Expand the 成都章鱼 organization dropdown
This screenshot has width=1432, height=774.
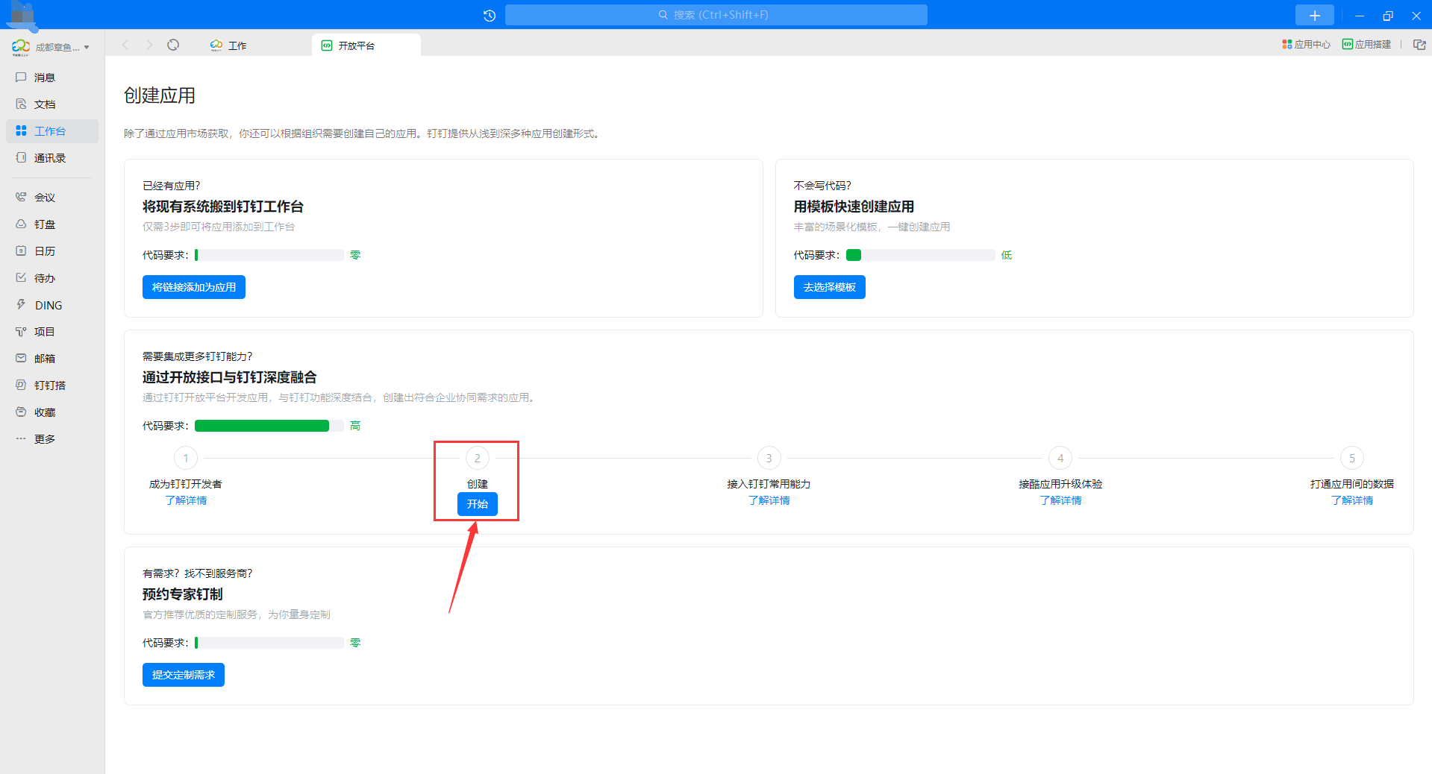click(x=87, y=47)
